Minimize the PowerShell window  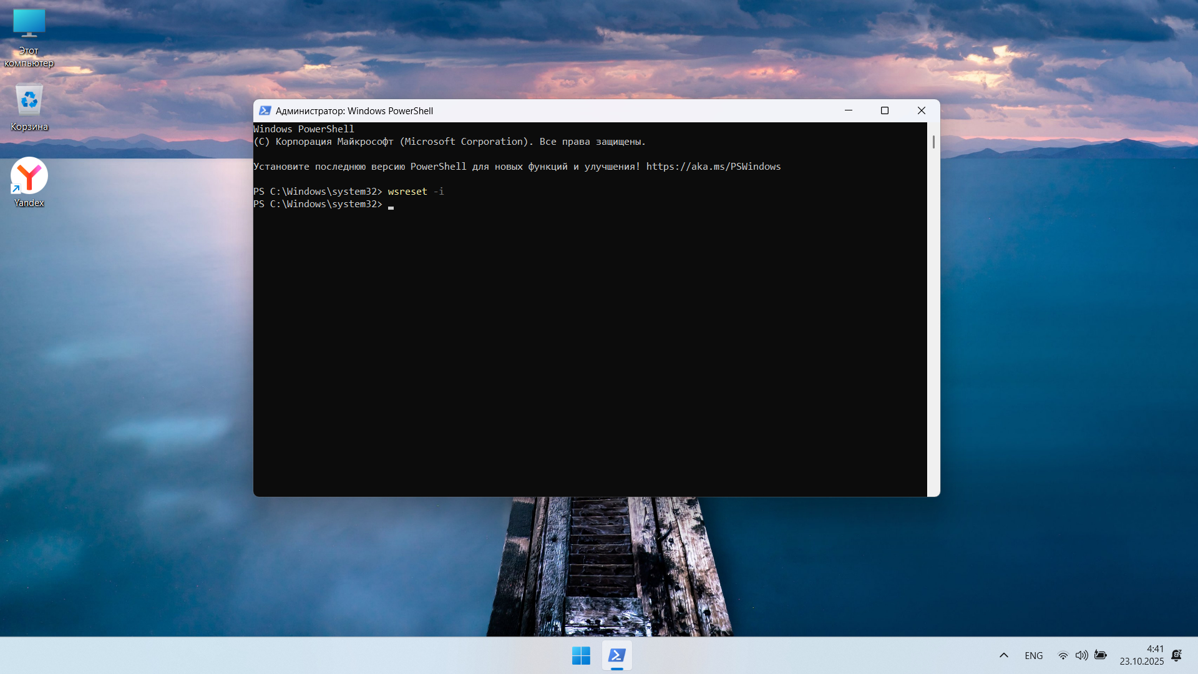848,110
